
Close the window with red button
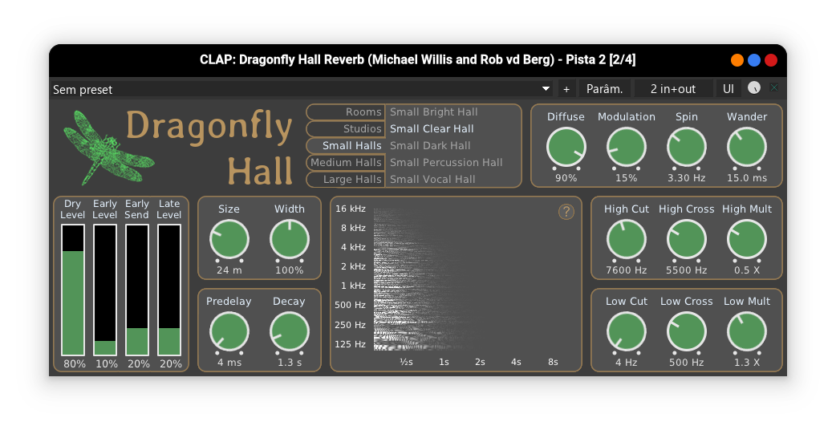[771, 60]
